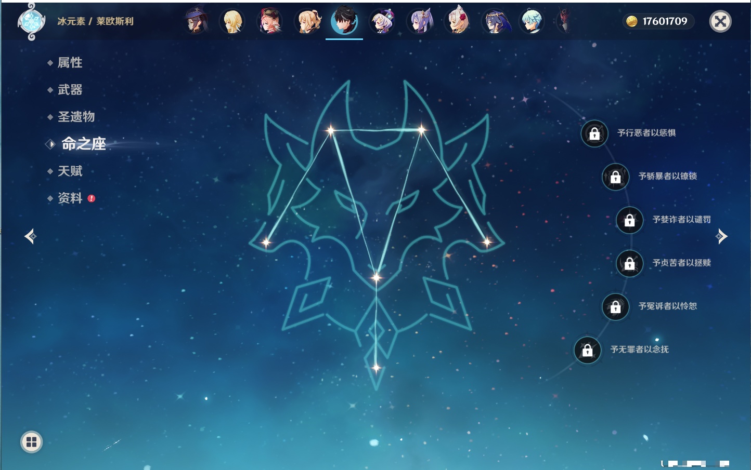The height and width of the screenshot is (470, 751).
Task: Select the 予行恶者以惩惧 constellation label
Action: point(646,133)
